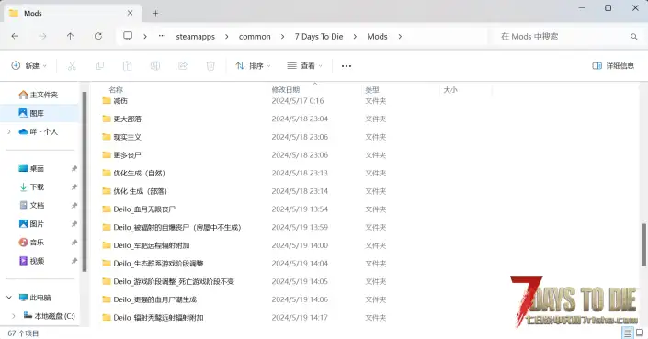Sort by the 类型 column header
The height and width of the screenshot is (339, 648).
(x=372, y=89)
